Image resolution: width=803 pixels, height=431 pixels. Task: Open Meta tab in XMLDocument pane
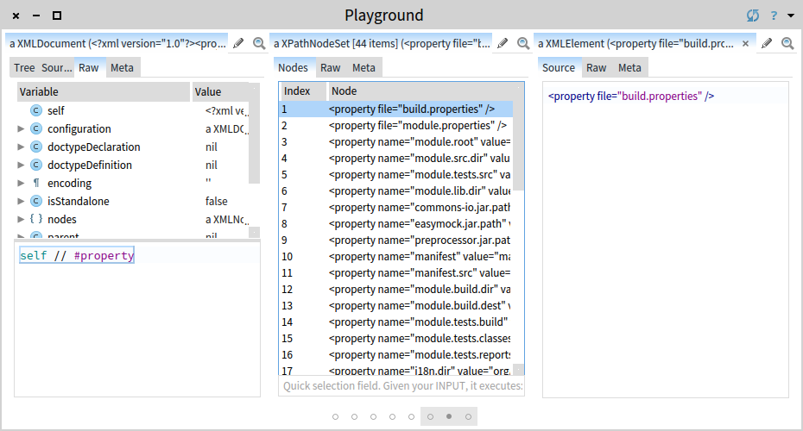tap(122, 67)
